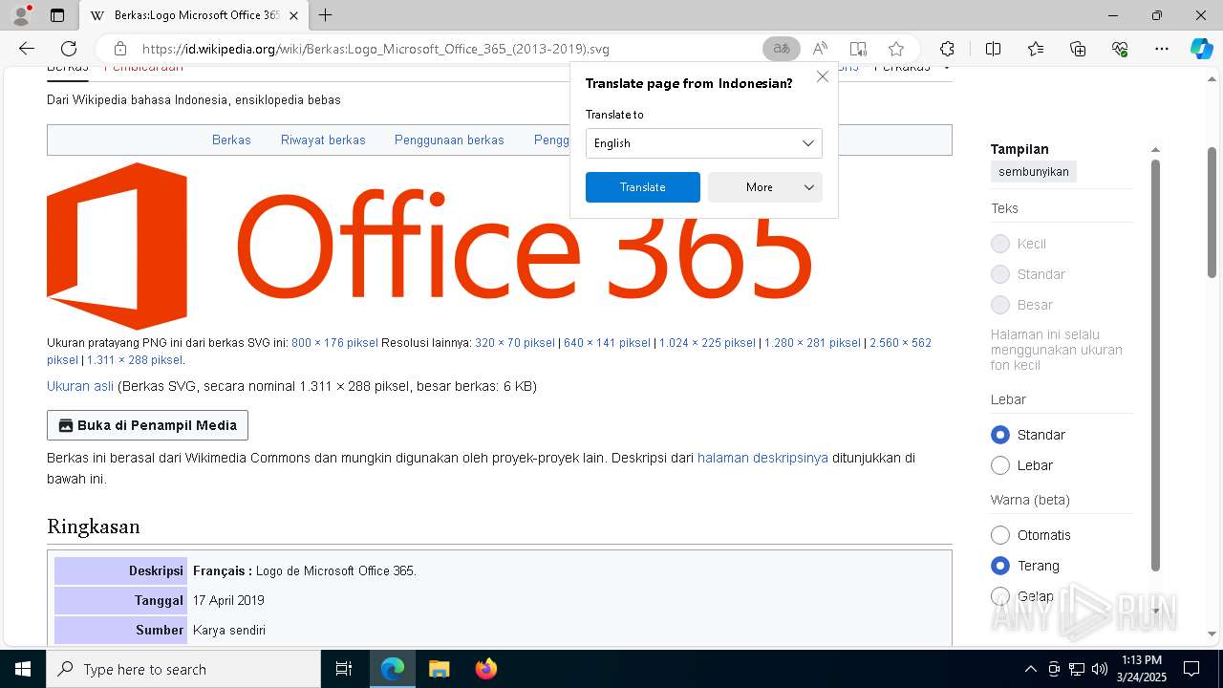Open Microsoft Edge from taskbar
This screenshot has width=1223, height=688.
393,669
